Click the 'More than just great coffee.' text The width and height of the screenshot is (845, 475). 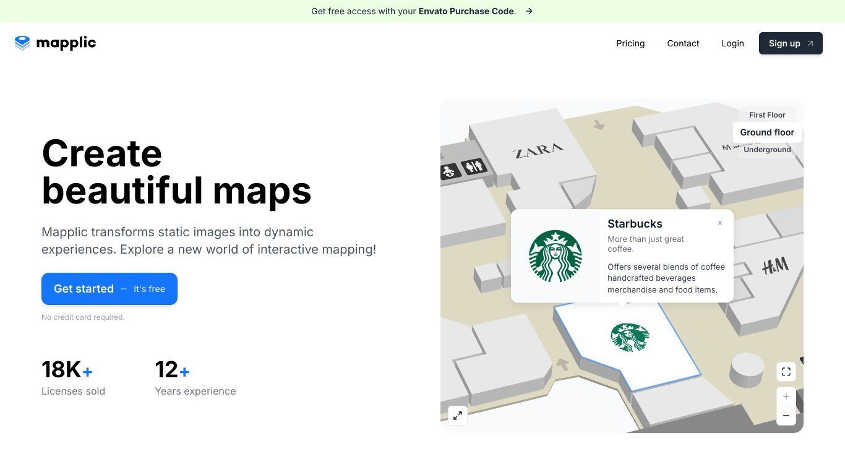pyautogui.click(x=646, y=244)
